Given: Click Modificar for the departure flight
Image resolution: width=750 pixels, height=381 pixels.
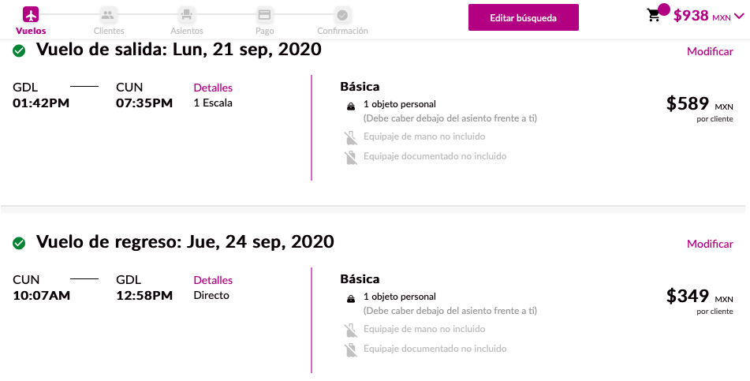Looking at the screenshot, I should pyautogui.click(x=710, y=51).
